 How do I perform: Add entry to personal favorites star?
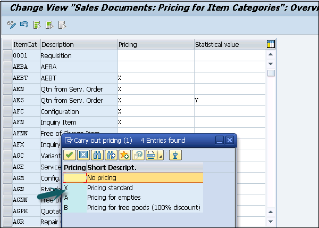[124, 155]
